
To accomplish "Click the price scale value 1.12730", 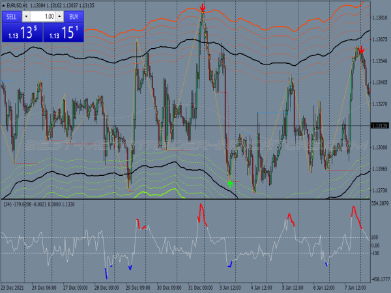I will tap(380, 190).
